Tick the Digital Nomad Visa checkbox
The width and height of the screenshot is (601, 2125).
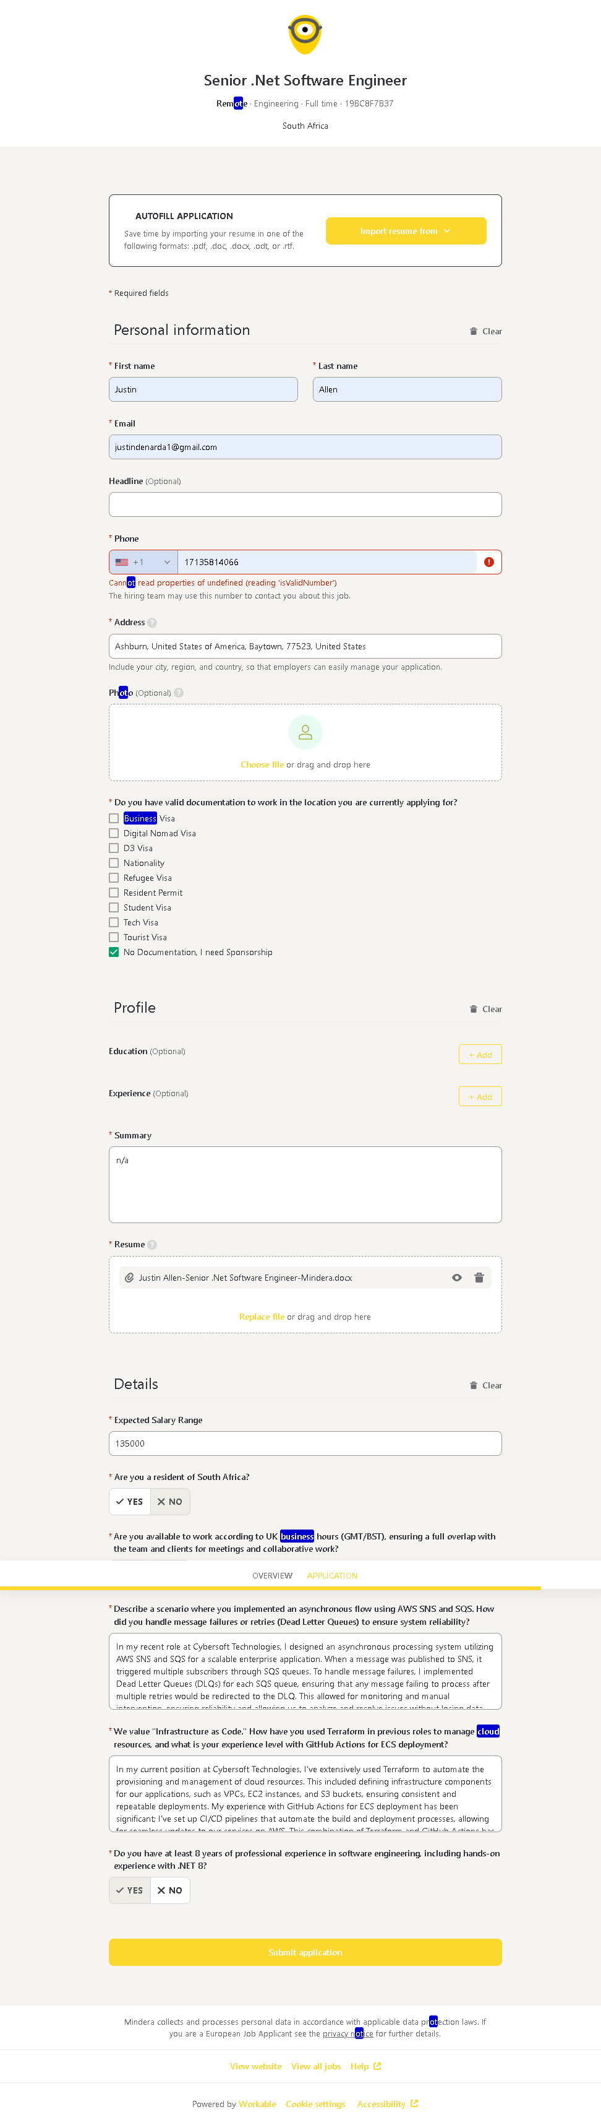[114, 833]
